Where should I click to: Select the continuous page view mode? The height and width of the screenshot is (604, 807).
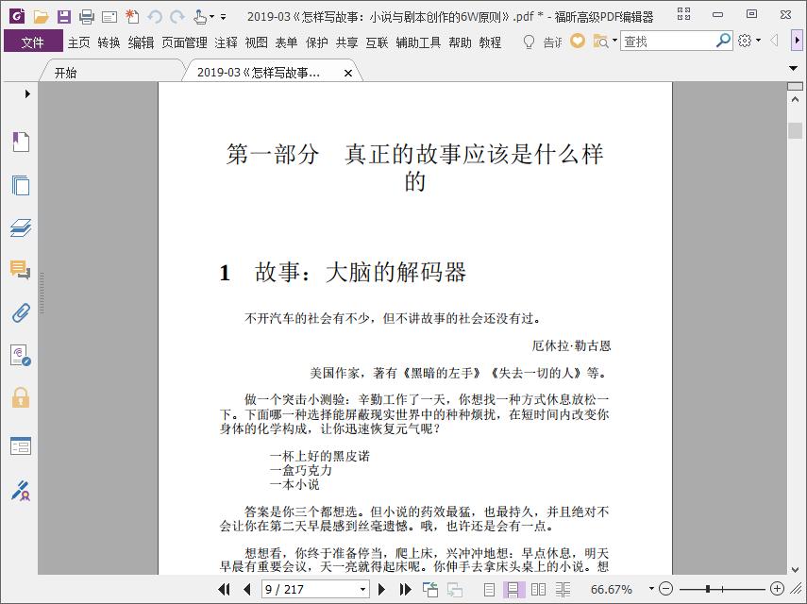click(x=513, y=590)
